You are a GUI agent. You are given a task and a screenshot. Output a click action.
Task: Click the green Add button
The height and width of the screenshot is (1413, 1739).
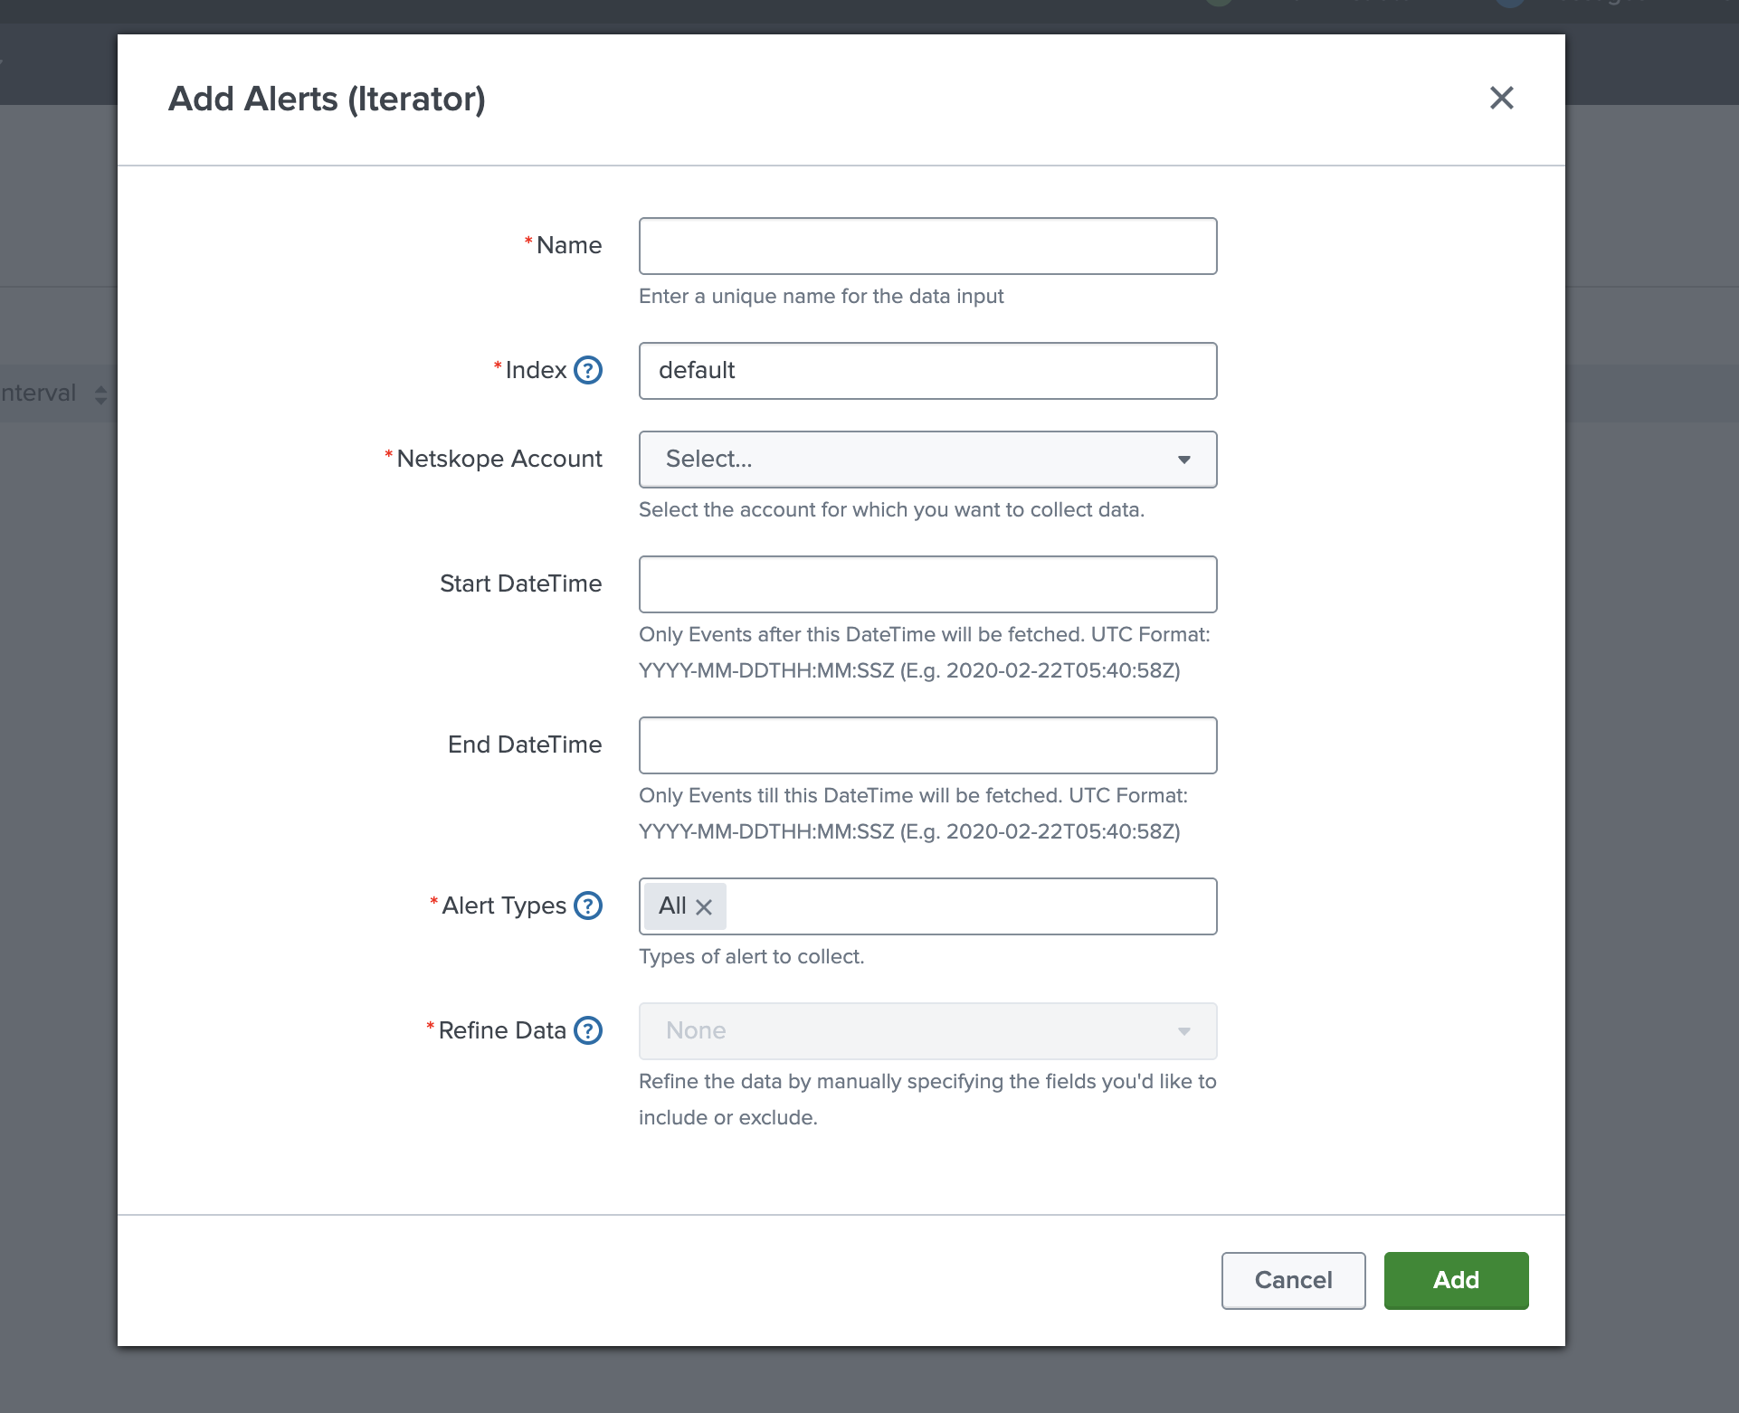[1456, 1280]
